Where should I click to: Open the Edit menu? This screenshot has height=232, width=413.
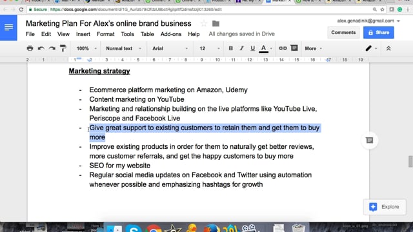click(46, 34)
